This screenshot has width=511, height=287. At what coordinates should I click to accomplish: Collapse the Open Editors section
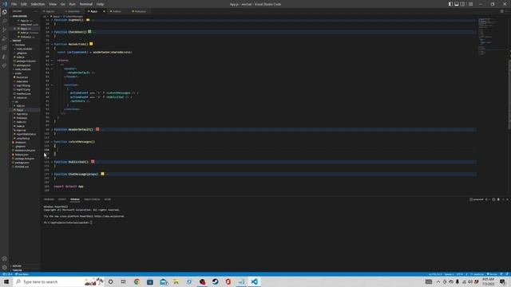19,16
